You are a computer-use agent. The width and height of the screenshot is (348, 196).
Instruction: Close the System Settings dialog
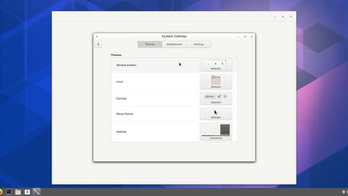(x=252, y=36)
